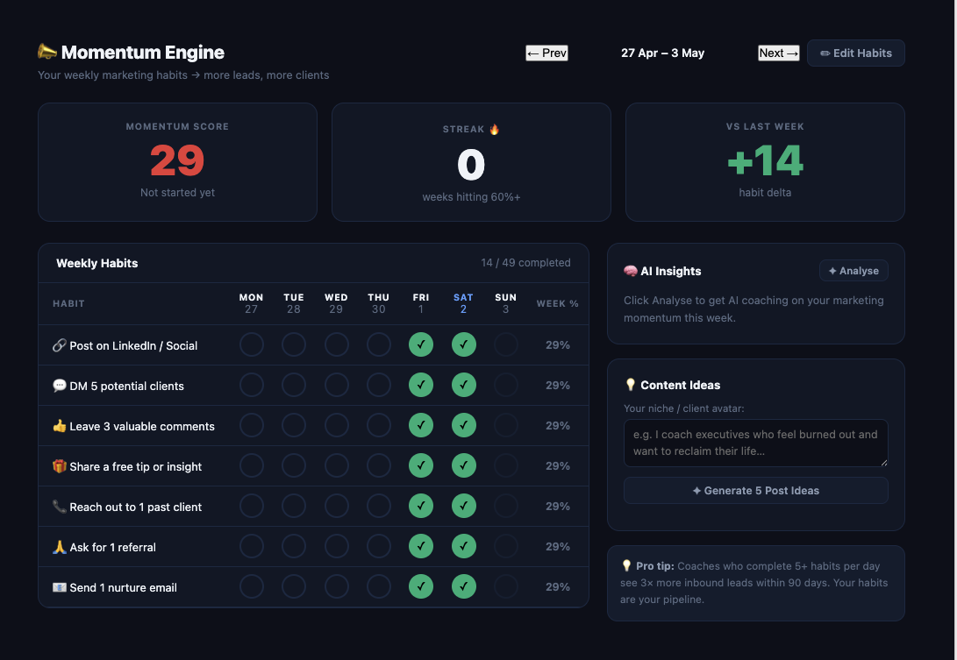Click the envelope icon beside Send 1 nurture email
The height and width of the screenshot is (660, 957).
pyautogui.click(x=59, y=586)
